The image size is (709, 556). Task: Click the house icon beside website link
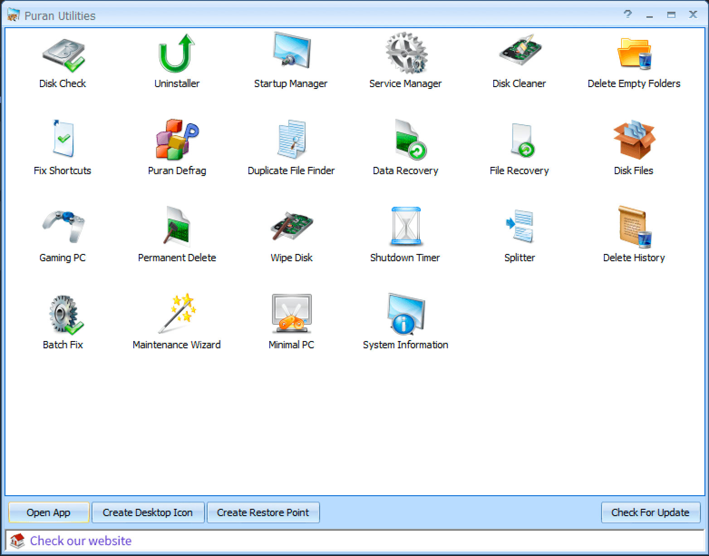point(17,541)
